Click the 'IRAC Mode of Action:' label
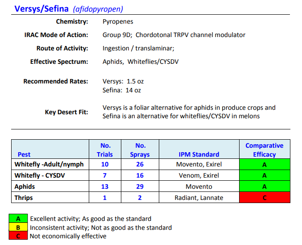The width and height of the screenshot is (302, 245). click(56, 35)
